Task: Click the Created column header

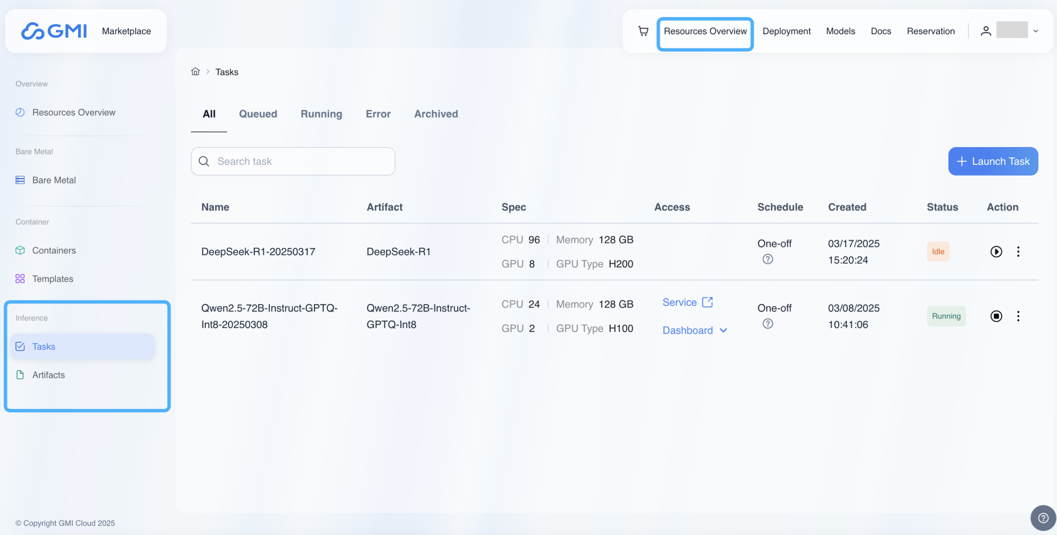Action: coord(847,207)
